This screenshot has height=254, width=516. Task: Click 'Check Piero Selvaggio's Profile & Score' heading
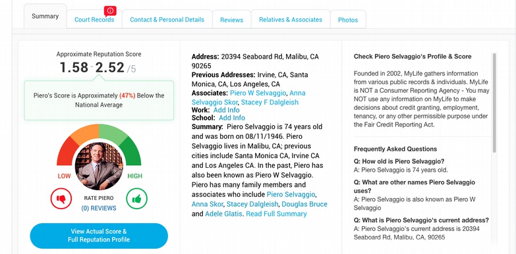point(413,57)
